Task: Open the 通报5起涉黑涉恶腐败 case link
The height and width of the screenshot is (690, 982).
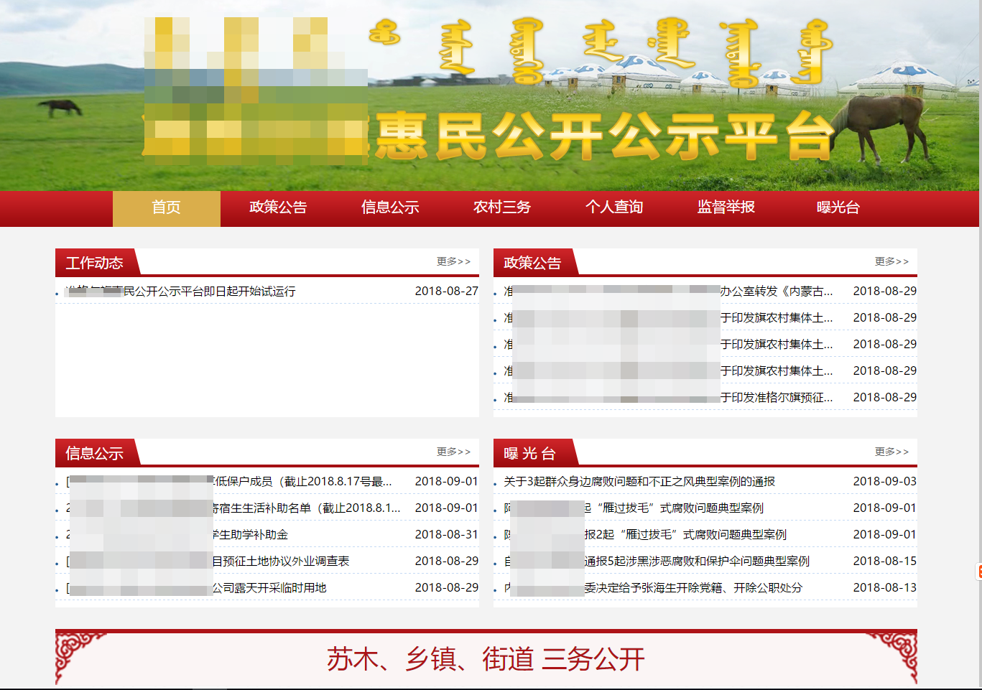Action: coord(696,561)
